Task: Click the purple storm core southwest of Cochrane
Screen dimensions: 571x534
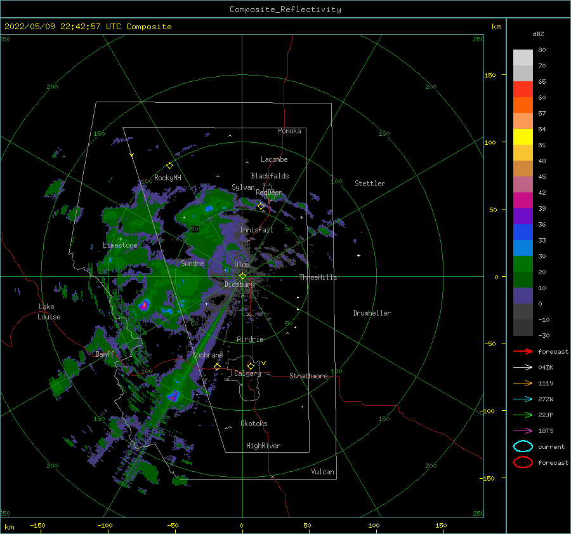Action: (174, 396)
